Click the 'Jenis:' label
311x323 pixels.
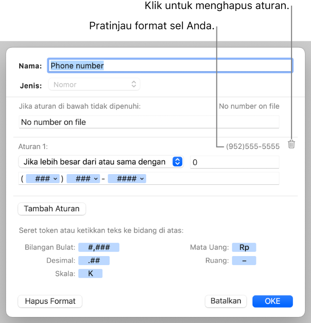31,86
